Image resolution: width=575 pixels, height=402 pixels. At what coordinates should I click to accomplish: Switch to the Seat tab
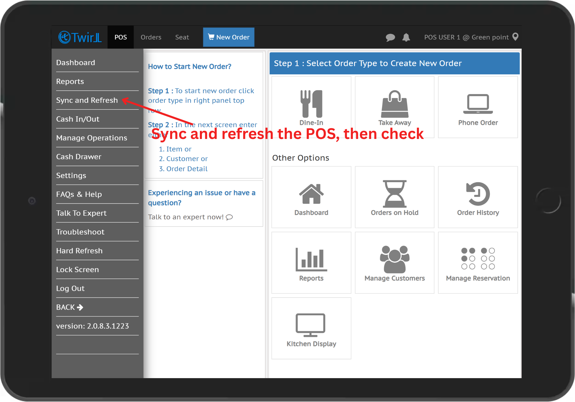coord(182,37)
